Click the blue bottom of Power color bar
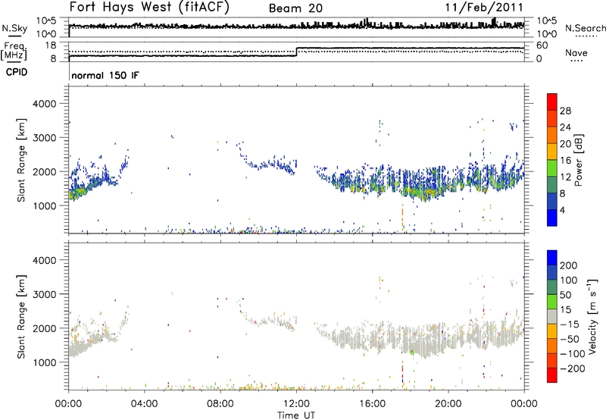The width and height of the screenshot is (606, 420). (x=552, y=218)
